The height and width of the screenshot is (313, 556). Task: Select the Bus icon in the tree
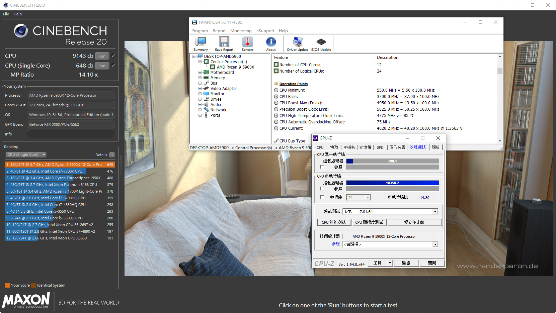(x=206, y=83)
